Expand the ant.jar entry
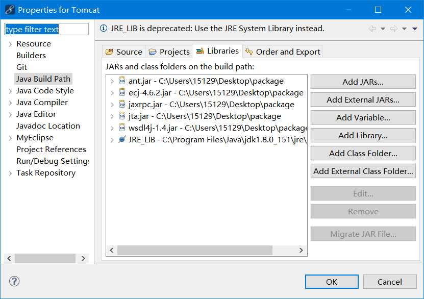 click(x=112, y=81)
